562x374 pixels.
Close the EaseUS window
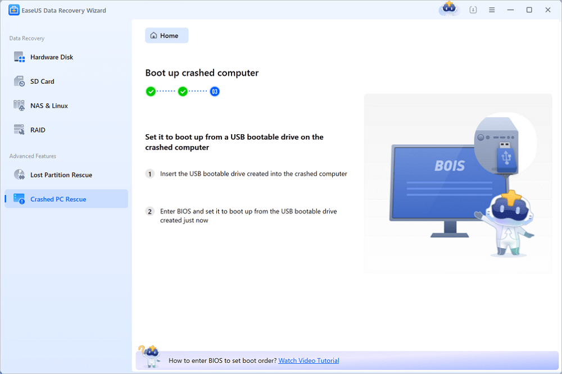coord(547,10)
